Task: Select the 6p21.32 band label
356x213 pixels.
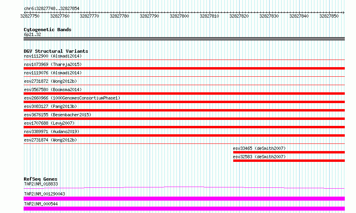Action: (32, 34)
